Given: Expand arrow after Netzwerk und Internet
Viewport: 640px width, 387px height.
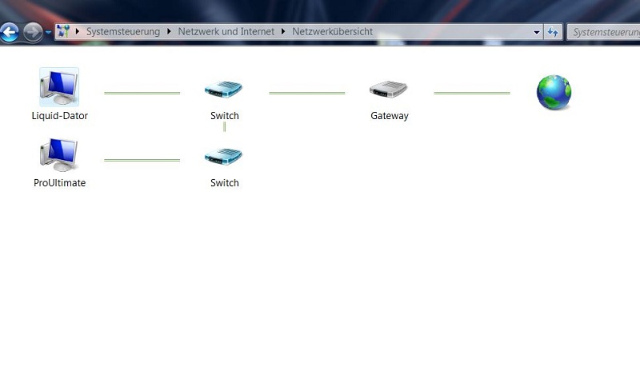Looking at the screenshot, I should pyautogui.click(x=283, y=31).
